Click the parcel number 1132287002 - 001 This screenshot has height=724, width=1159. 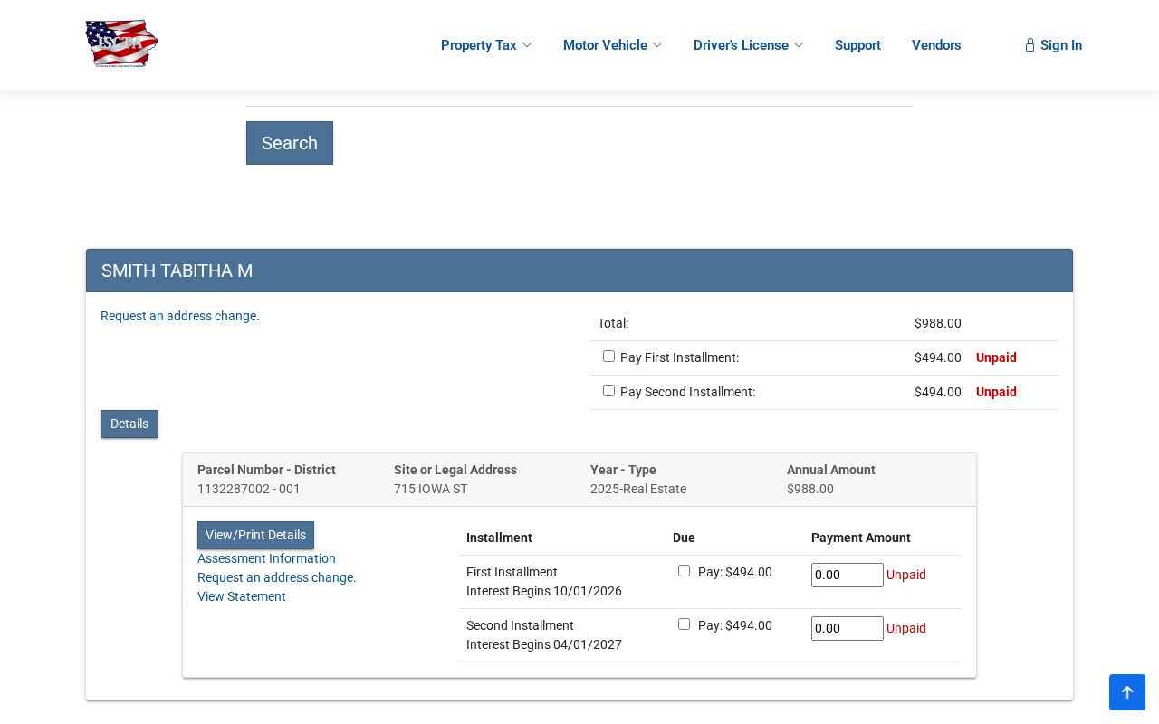(249, 489)
